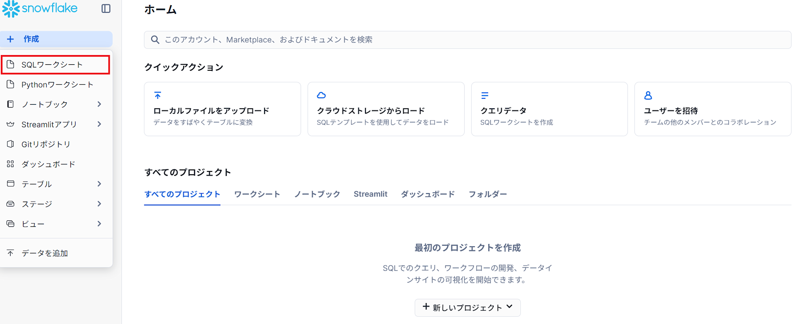Choose Gitリポジトリ menu entry
The height and width of the screenshot is (324, 804).
click(56, 144)
